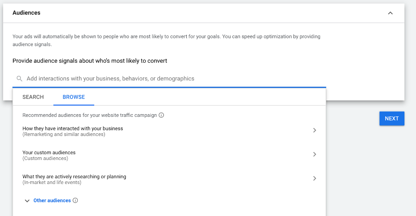Viewport: 416px width, 216px height.
Task: Click the (Custom audiences) subtitle text
Action: (x=45, y=158)
